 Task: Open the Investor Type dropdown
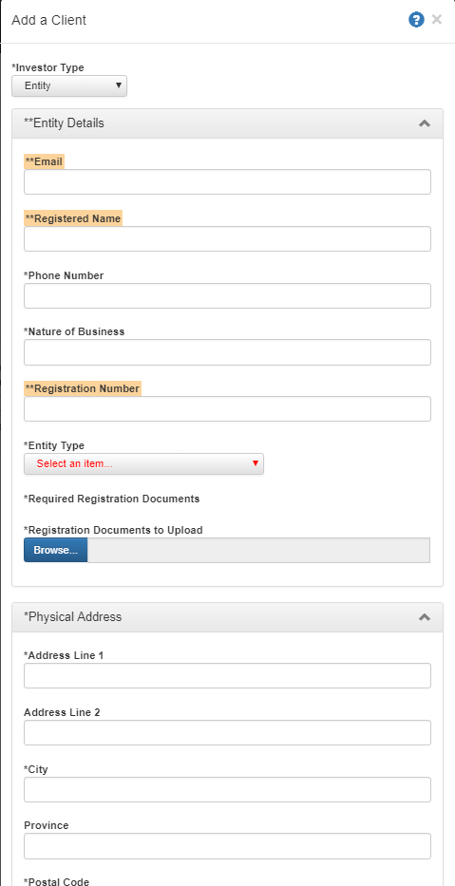coord(69,85)
